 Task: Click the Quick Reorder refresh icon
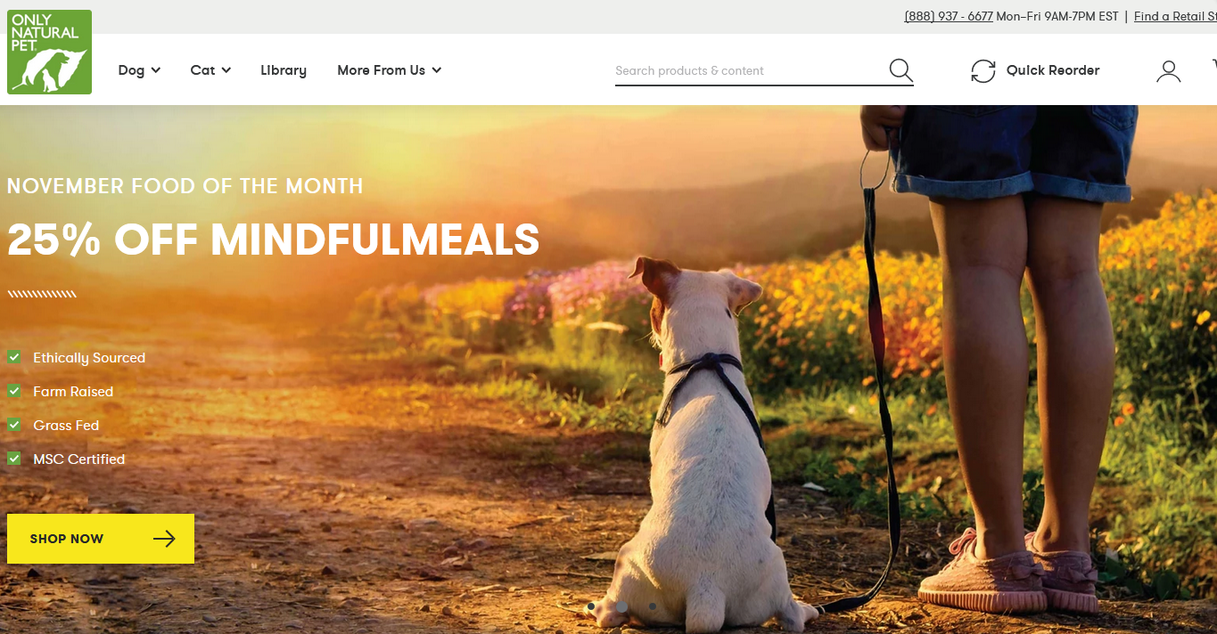click(x=983, y=71)
